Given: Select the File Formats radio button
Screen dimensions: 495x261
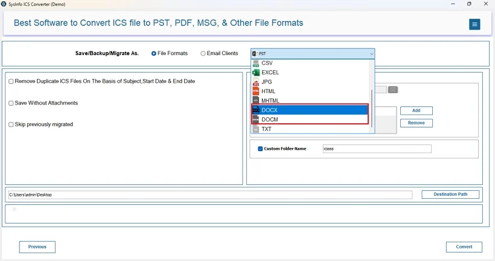Looking at the screenshot, I should 154,54.
